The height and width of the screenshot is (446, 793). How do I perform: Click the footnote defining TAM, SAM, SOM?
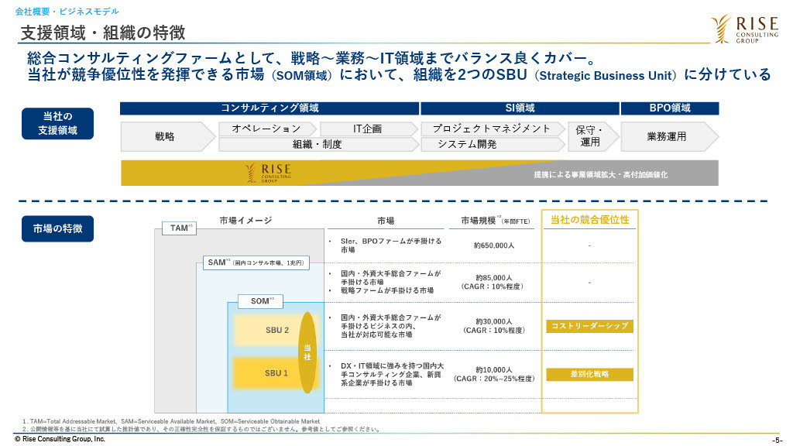pyautogui.click(x=171, y=421)
